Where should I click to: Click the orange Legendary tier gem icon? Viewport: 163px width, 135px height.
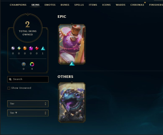click(x=25, y=48)
